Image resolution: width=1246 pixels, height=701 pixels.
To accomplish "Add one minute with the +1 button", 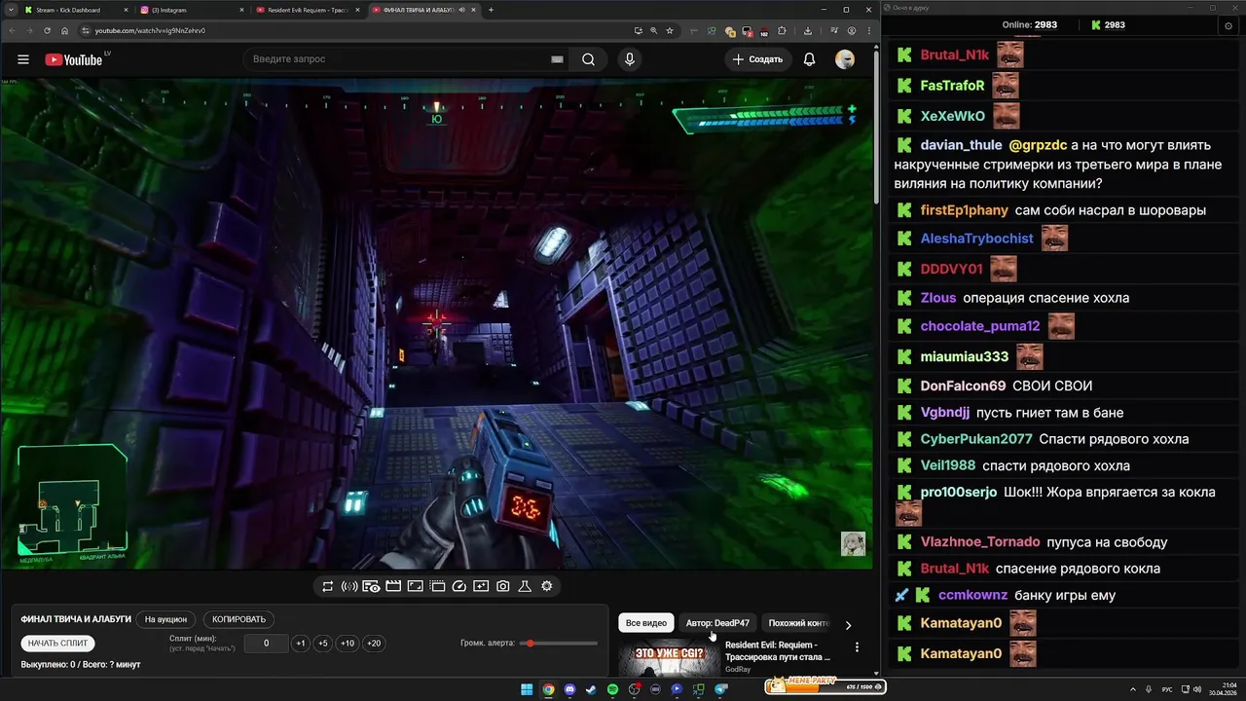I will (x=301, y=644).
